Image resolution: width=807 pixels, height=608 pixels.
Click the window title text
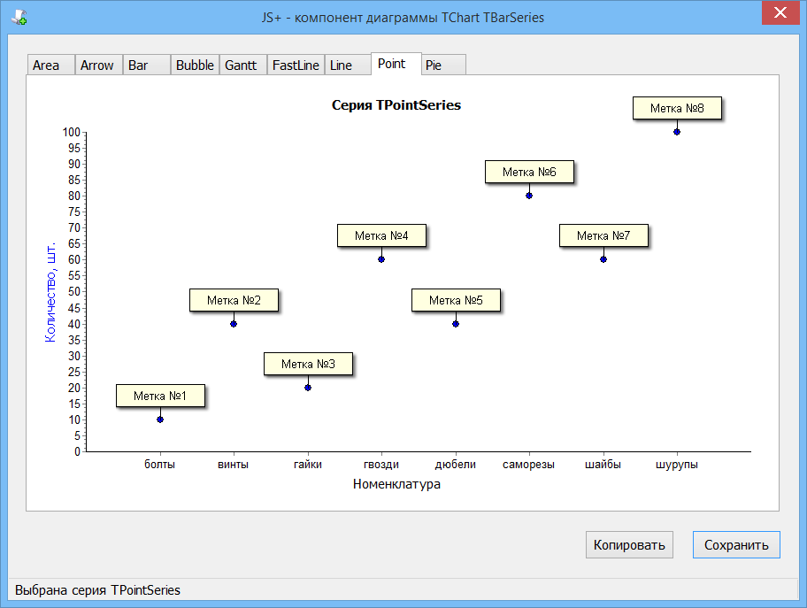[x=403, y=18]
